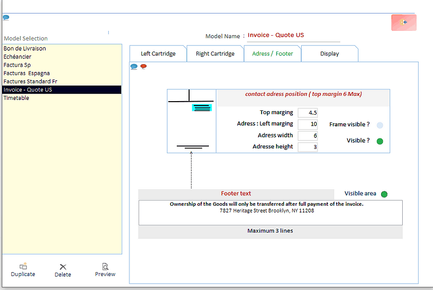Select Factures Standard Fr model
The width and height of the screenshot is (433, 290).
pyautogui.click(x=62, y=81)
